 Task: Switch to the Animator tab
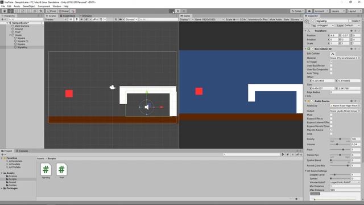pos(86,16)
